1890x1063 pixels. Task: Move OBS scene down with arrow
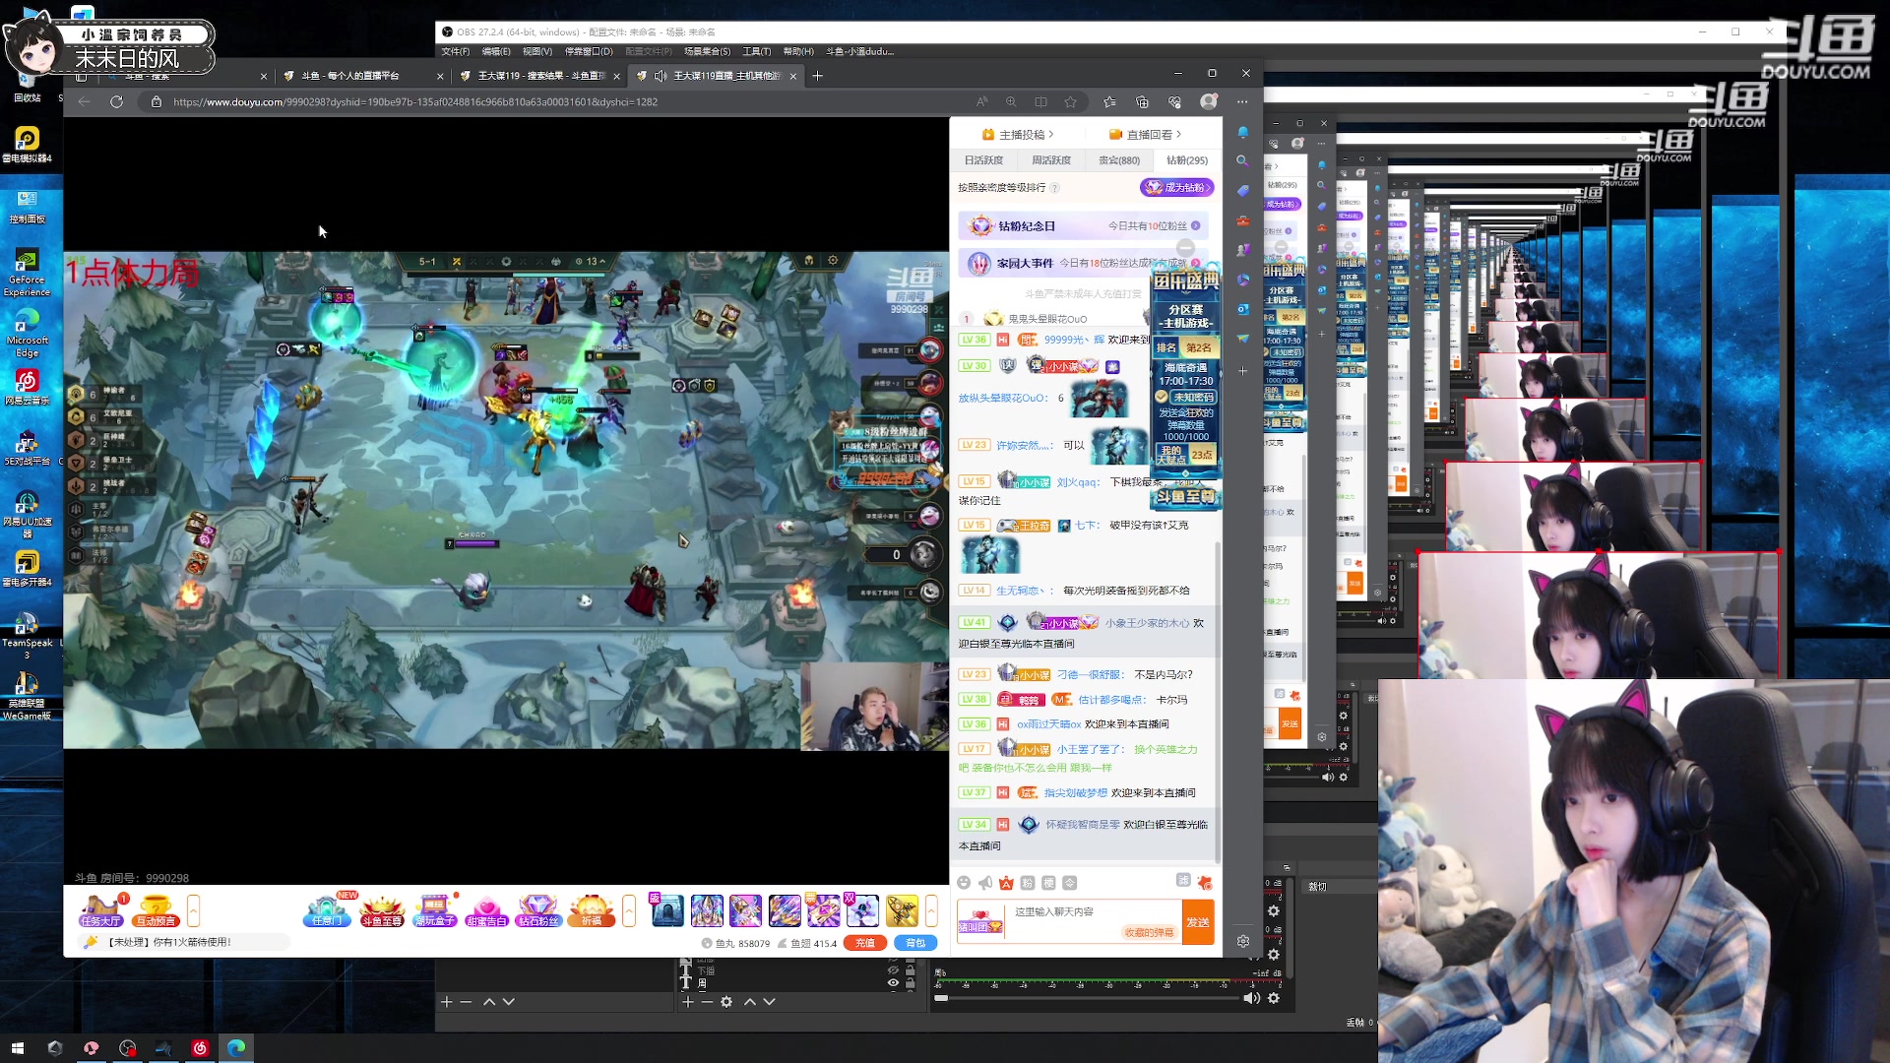(x=509, y=1001)
